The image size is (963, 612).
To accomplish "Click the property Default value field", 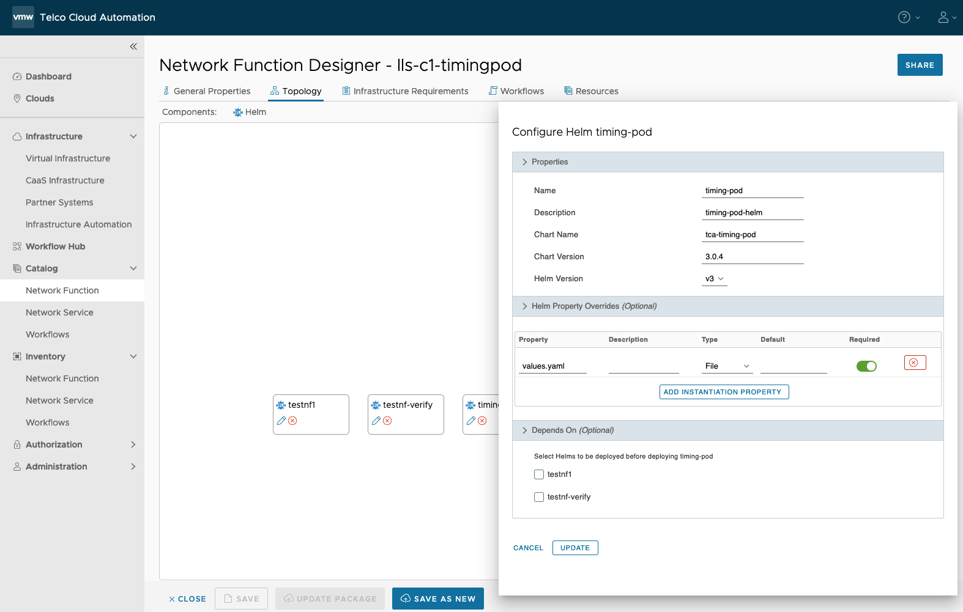I will click(794, 366).
